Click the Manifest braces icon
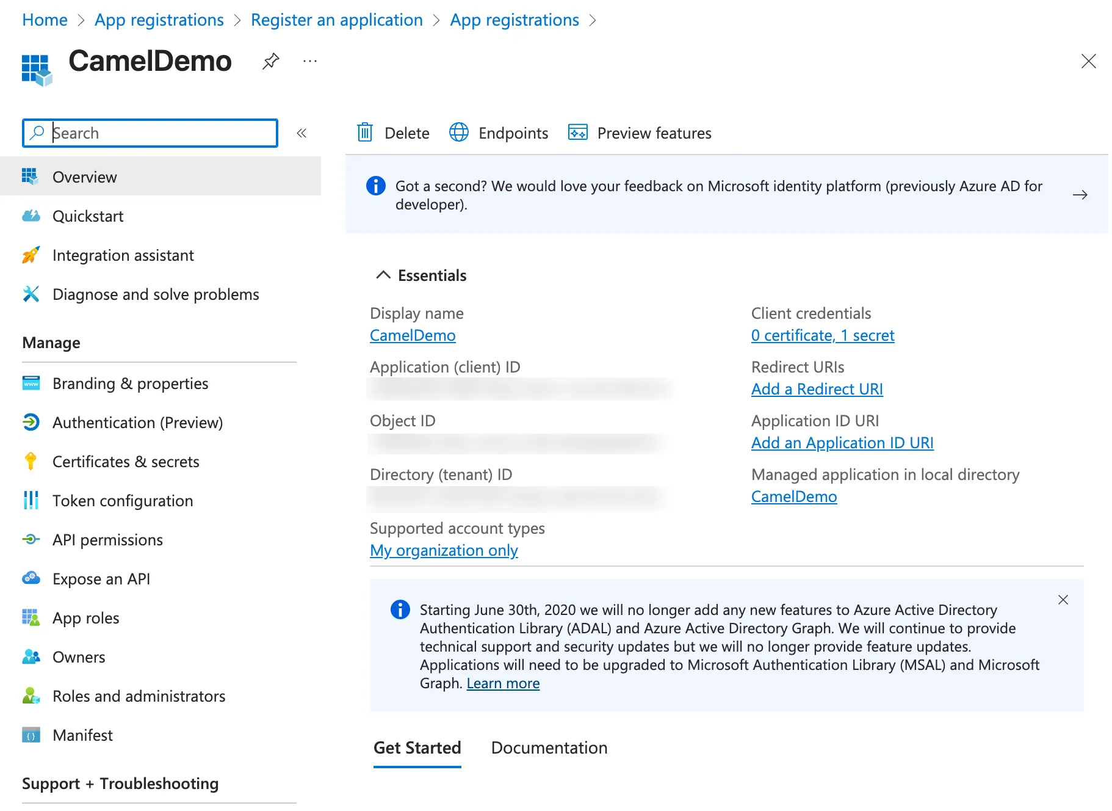This screenshot has height=811, width=1112. (31, 735)
